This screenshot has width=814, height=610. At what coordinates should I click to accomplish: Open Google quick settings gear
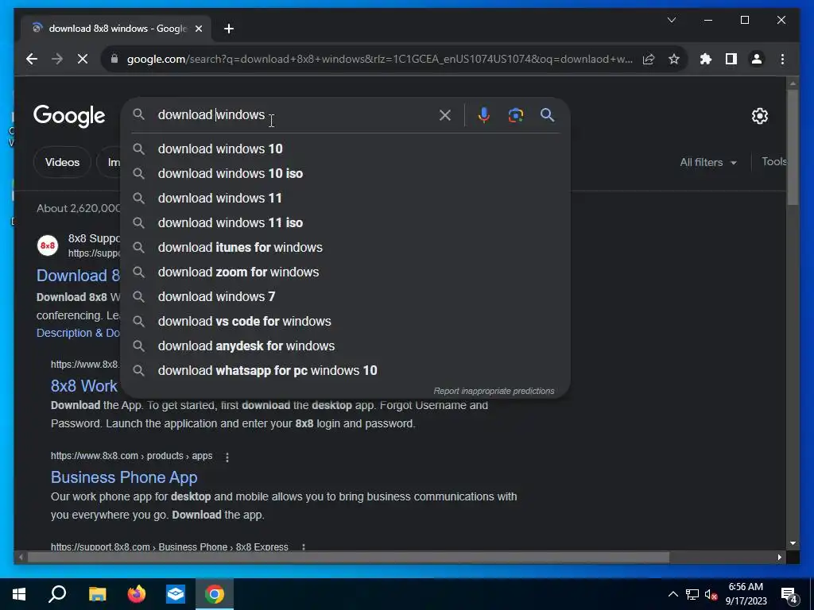coord(759,116)
